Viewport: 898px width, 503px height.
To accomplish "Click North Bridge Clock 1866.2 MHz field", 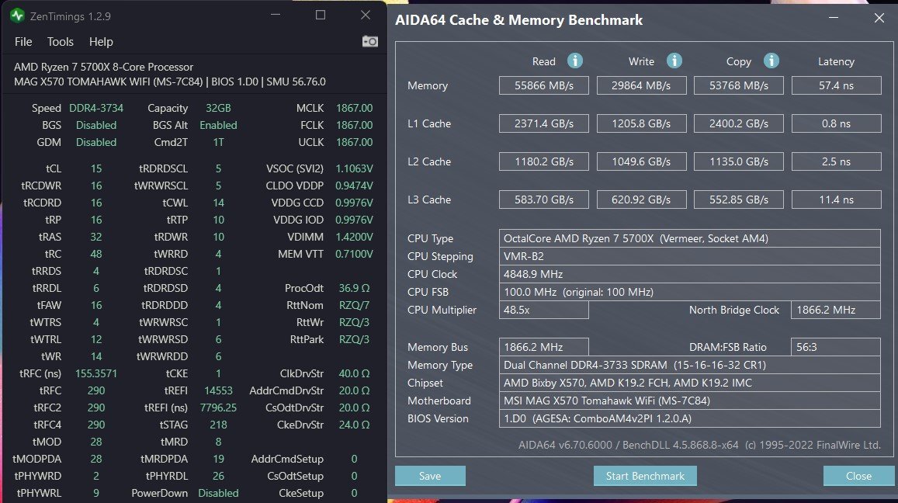I will tap(836, 310).
